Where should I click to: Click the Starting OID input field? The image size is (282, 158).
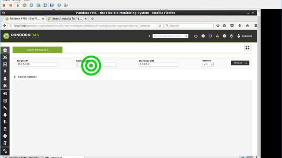[x=159, y=64]
